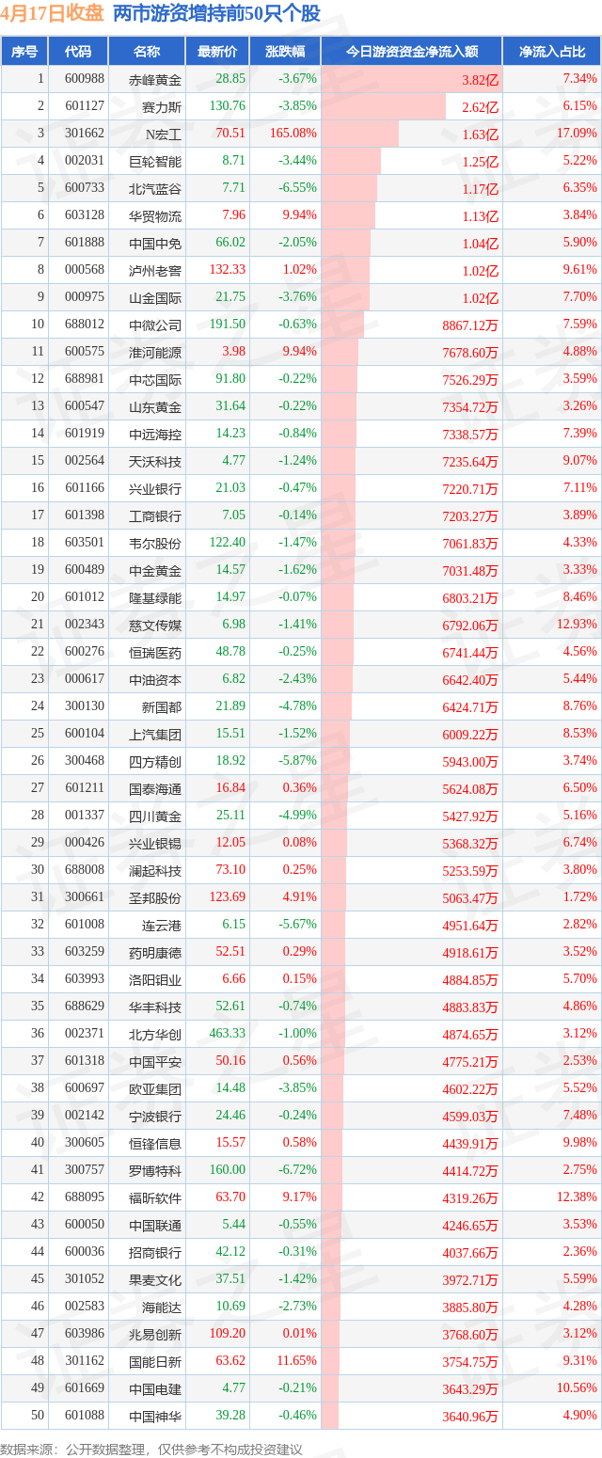
Task: Click stock name 四川黄金
Action: [155, 816]
